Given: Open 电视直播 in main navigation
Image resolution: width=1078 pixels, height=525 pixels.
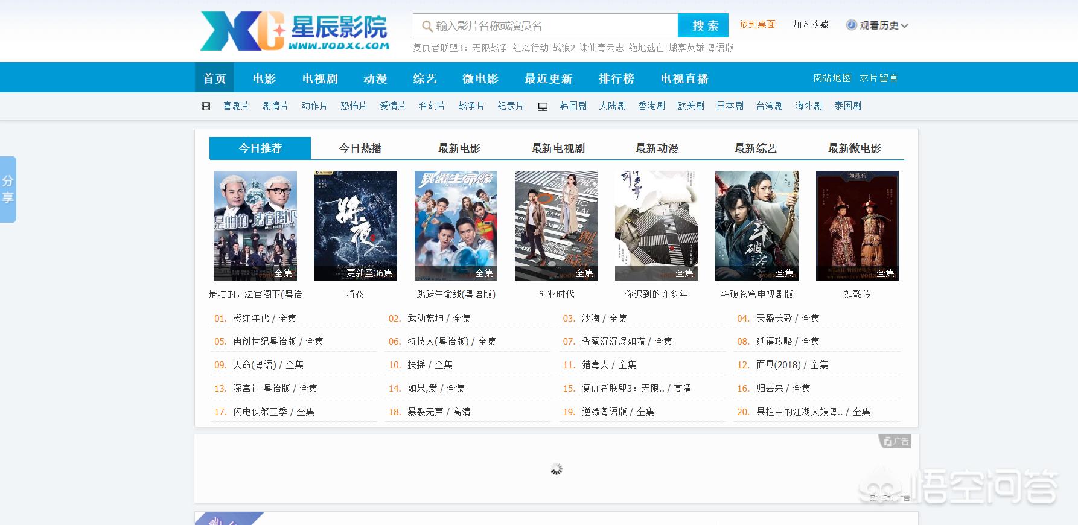Looking at the screenshot, I should click(x=684, y=78).
